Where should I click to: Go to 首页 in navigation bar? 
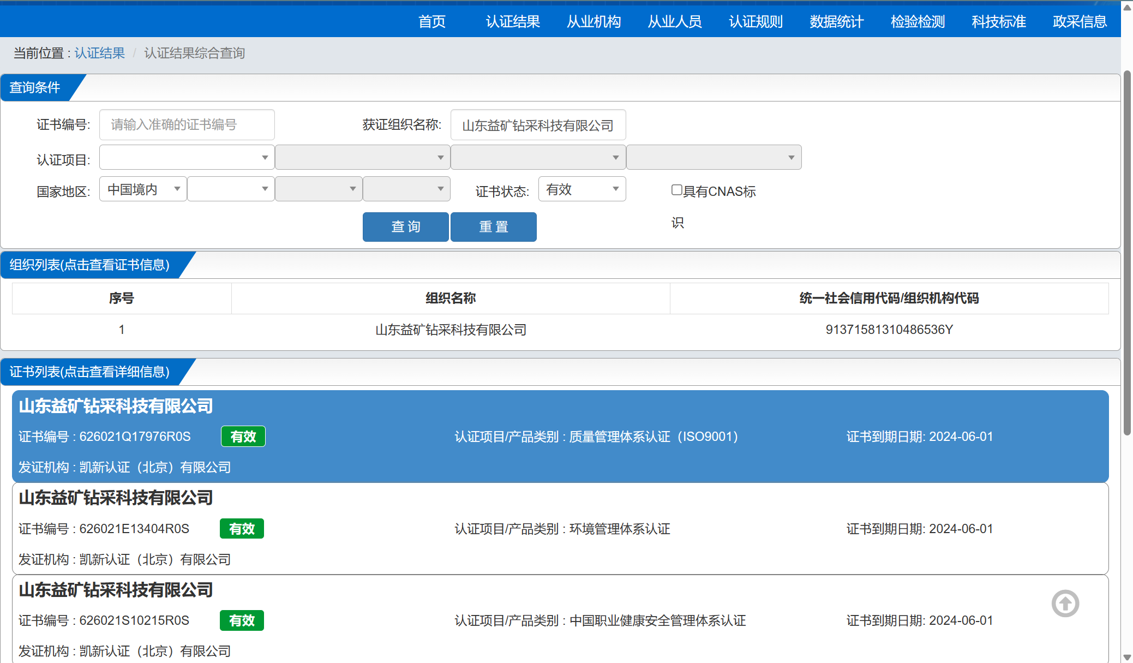coord(431,22)
